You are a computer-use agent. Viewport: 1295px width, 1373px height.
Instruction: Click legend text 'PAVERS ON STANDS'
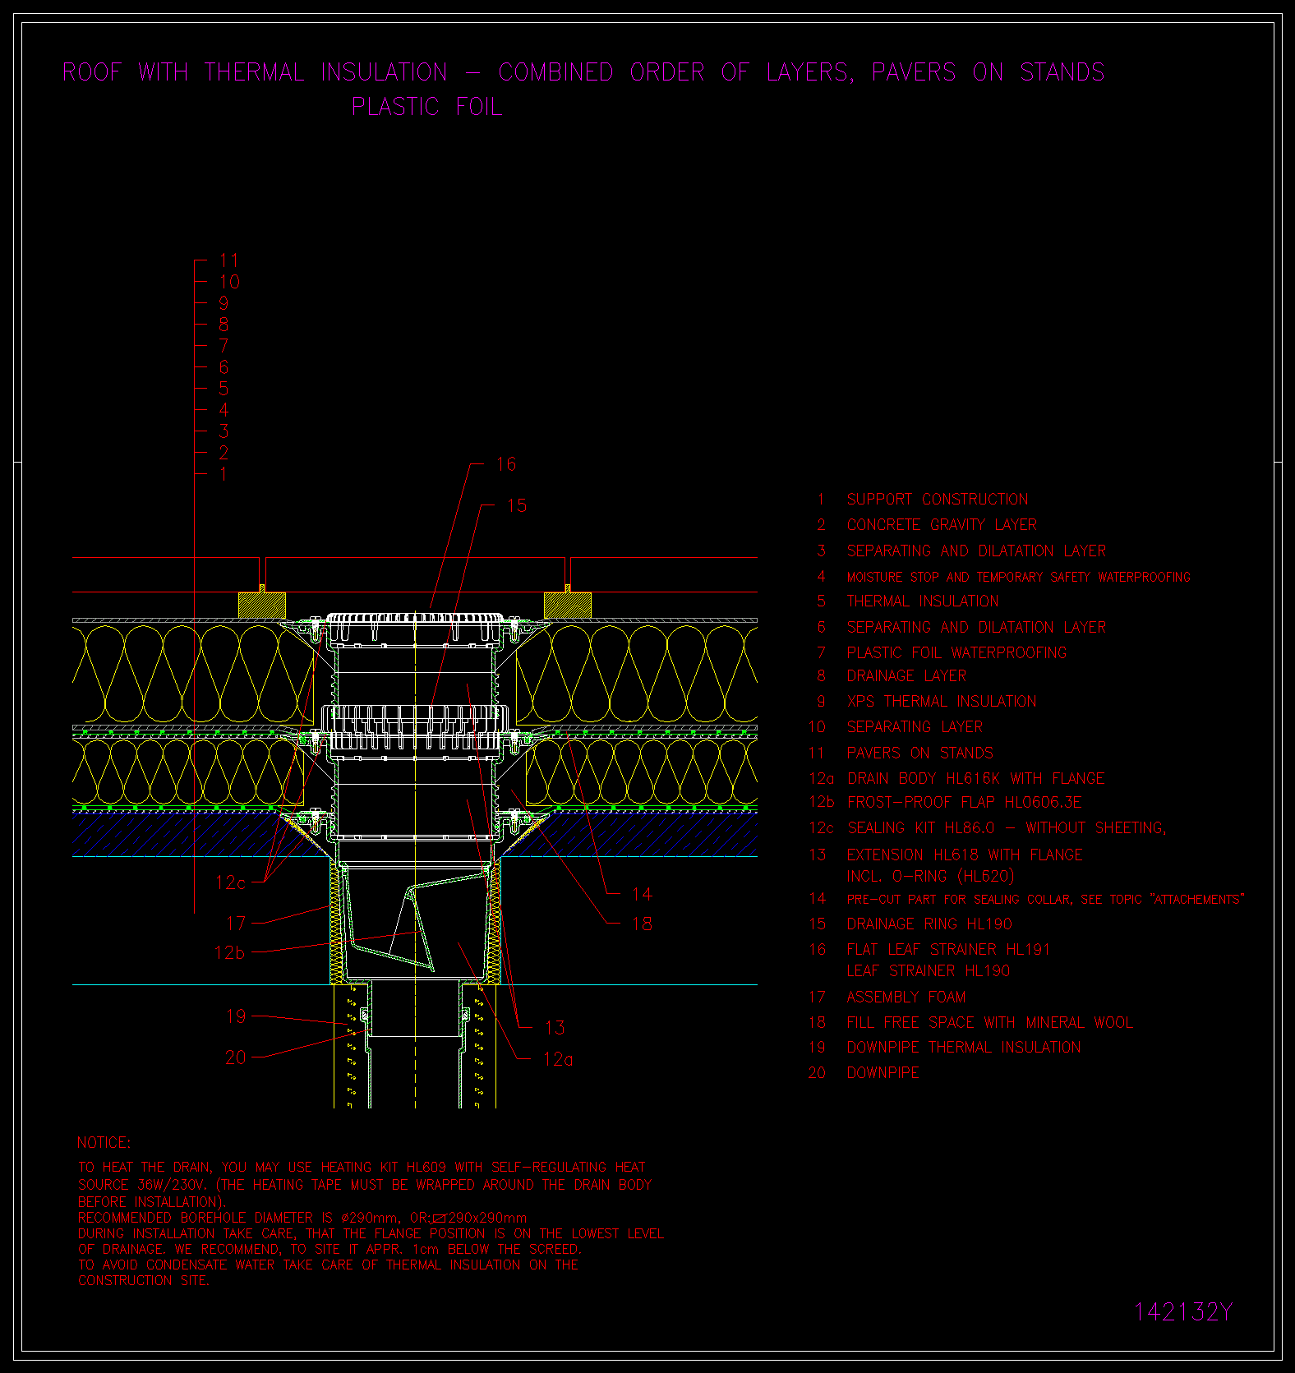919,753
